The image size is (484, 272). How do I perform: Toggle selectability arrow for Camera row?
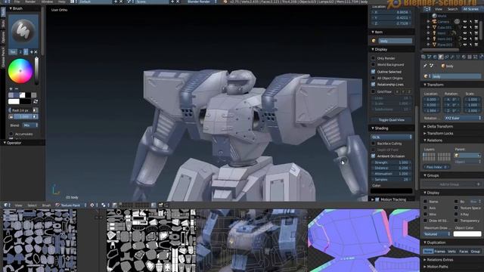point(470,22)
